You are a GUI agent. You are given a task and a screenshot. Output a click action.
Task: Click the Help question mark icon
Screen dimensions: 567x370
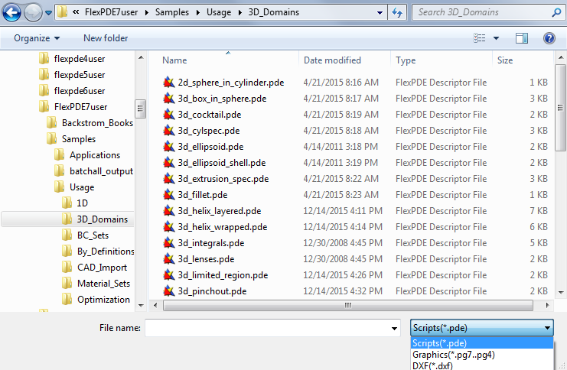[x=549, y=38]
